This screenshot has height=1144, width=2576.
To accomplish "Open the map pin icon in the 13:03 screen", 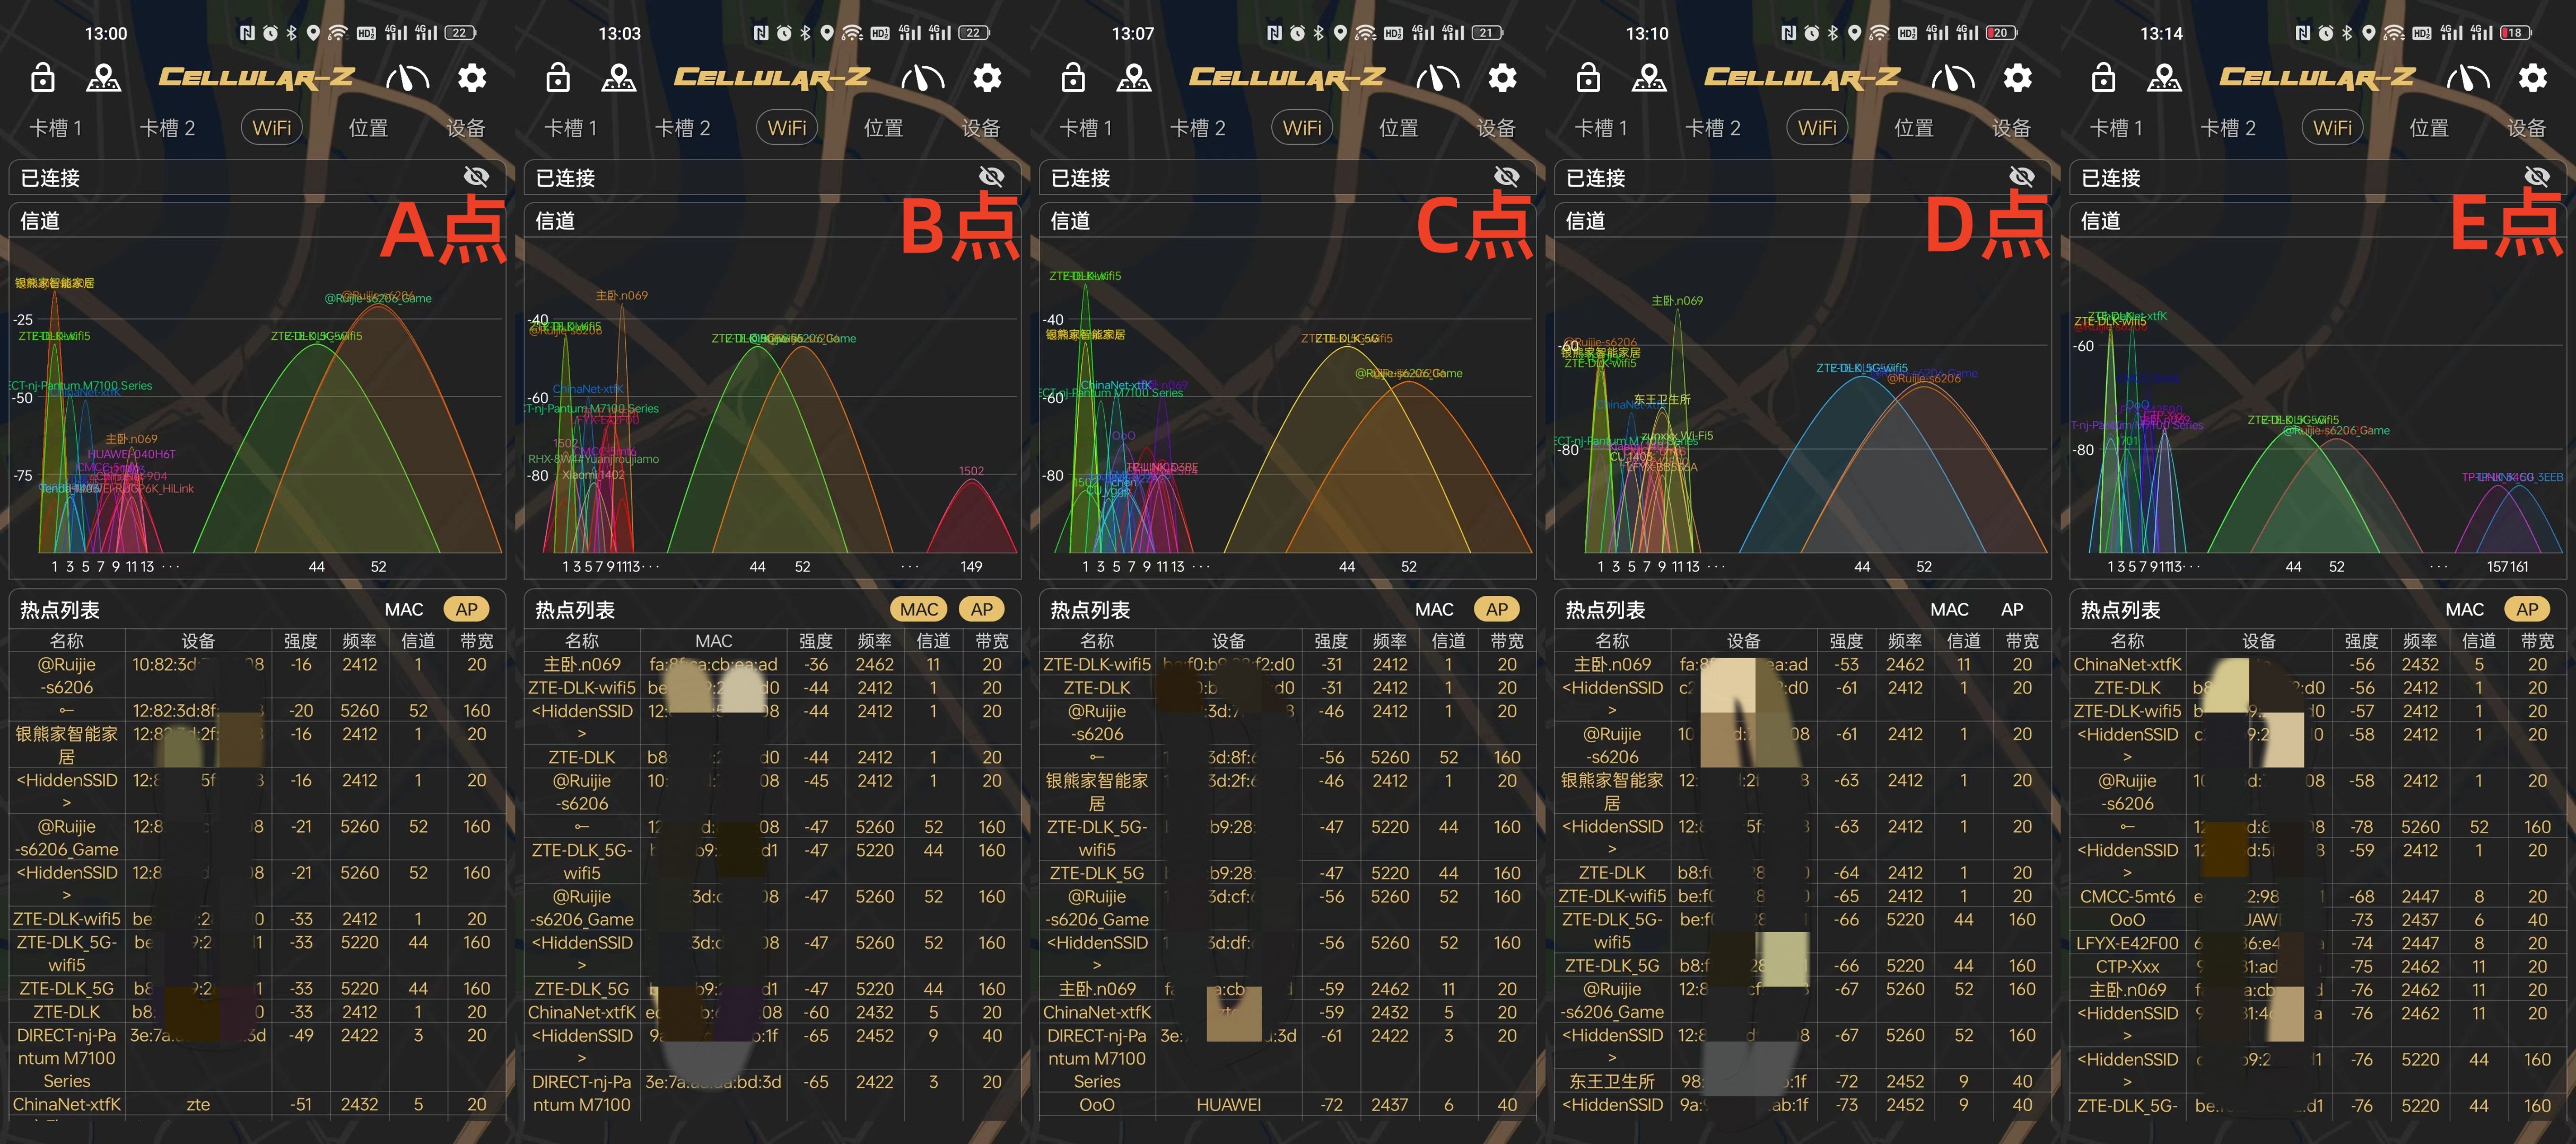I will point(619,77).
